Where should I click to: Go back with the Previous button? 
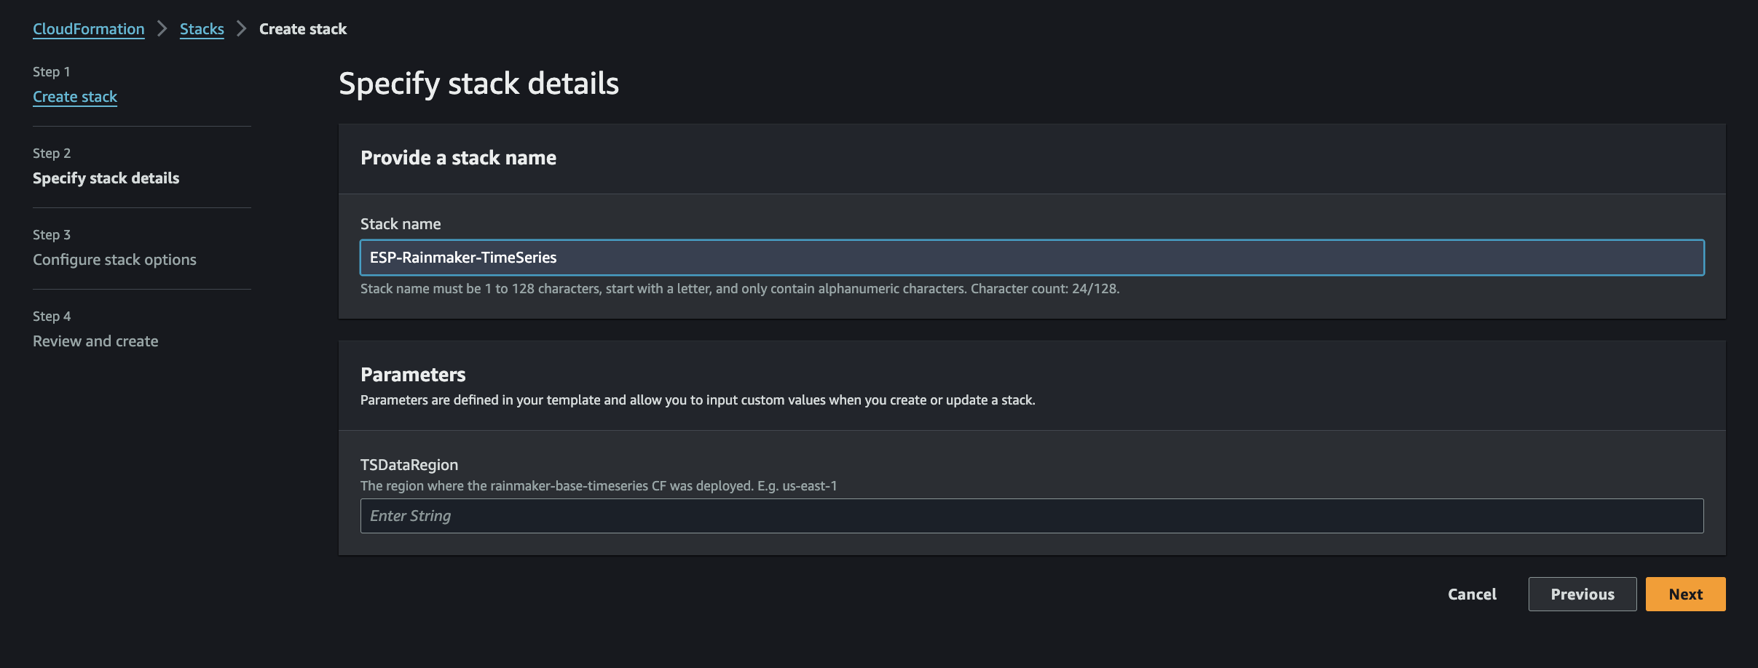(1582, 595)
